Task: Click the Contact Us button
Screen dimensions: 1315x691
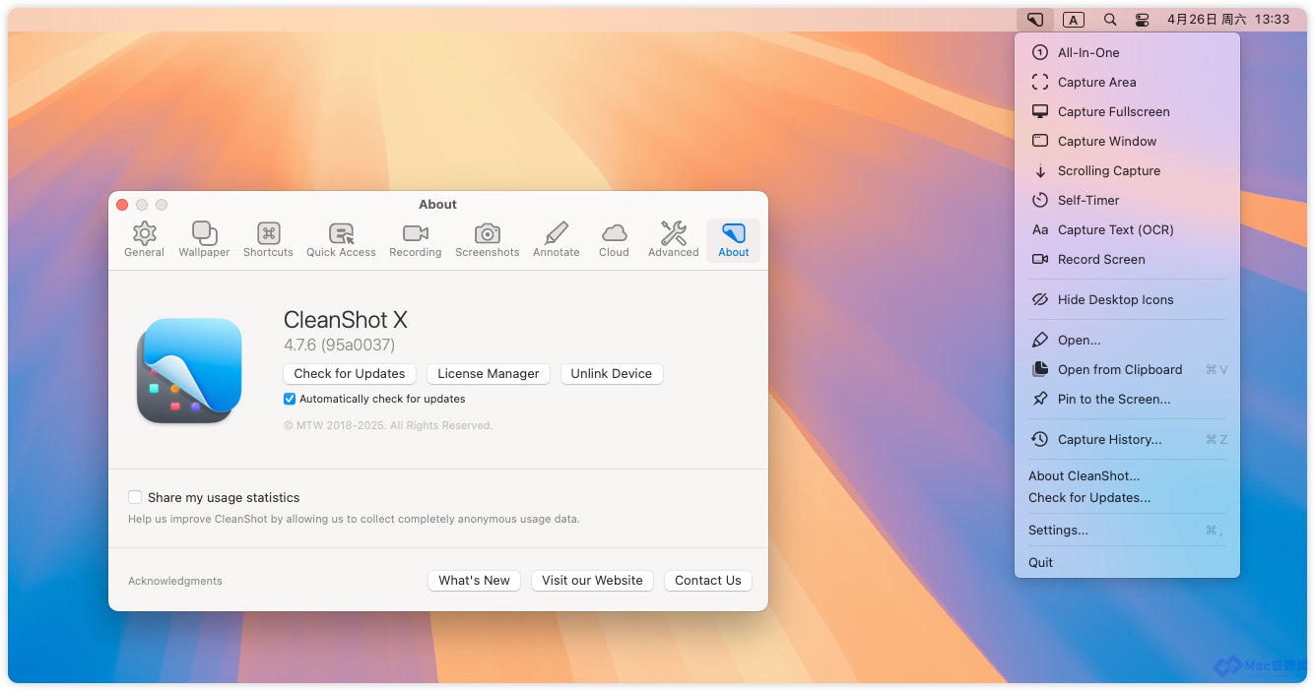Action: point(708,581)
